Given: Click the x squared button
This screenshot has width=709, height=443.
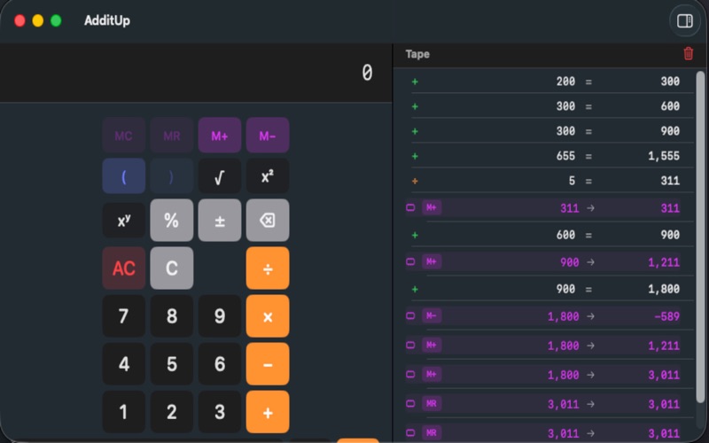Looking at the screenshot, I should [x=268, y=176].
